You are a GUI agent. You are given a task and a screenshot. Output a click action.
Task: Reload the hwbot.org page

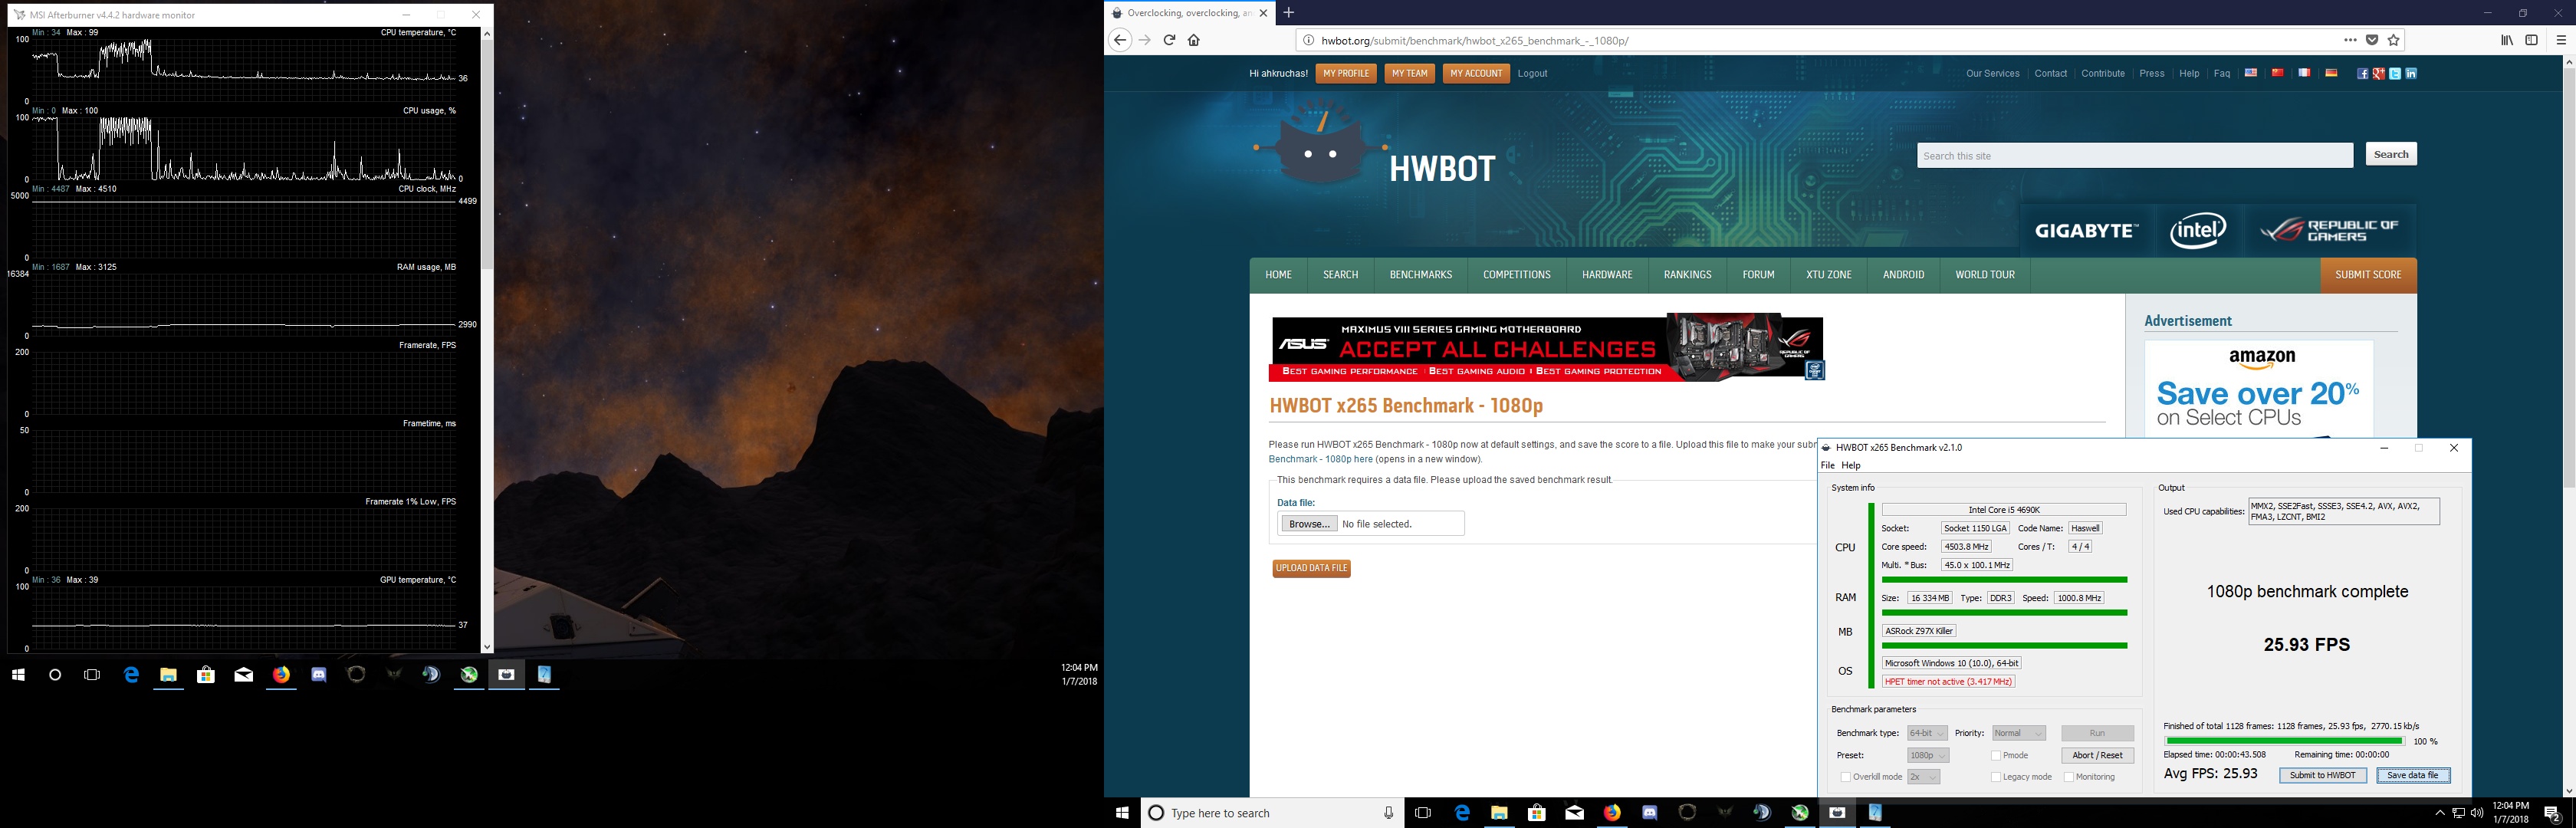[1169, 40]
